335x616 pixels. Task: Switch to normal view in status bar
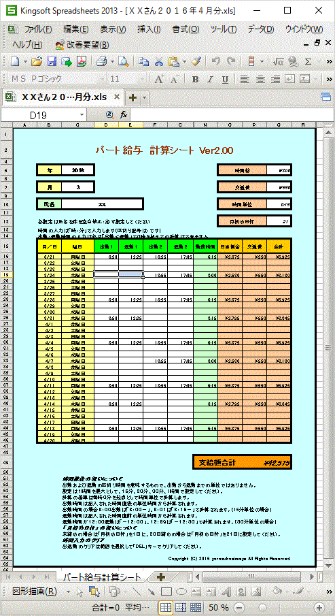[166, 607]
